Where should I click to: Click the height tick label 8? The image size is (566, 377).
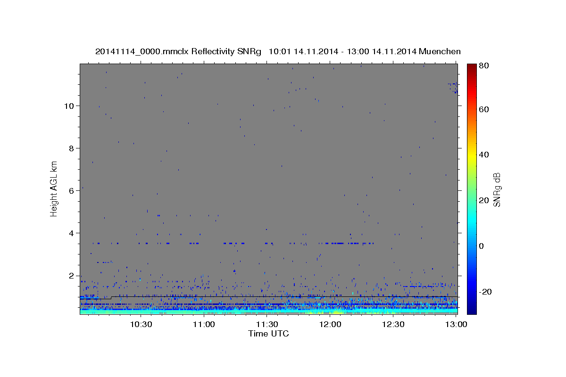pyautogui.click(x=71, y=148)
